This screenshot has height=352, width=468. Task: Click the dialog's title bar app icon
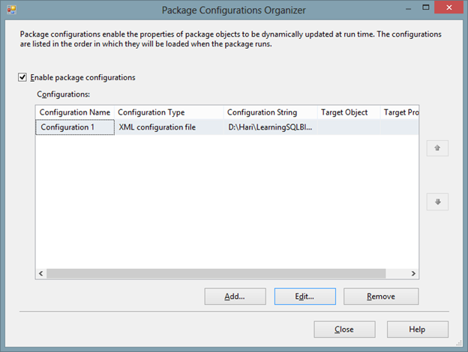click(x=11, y=11)
